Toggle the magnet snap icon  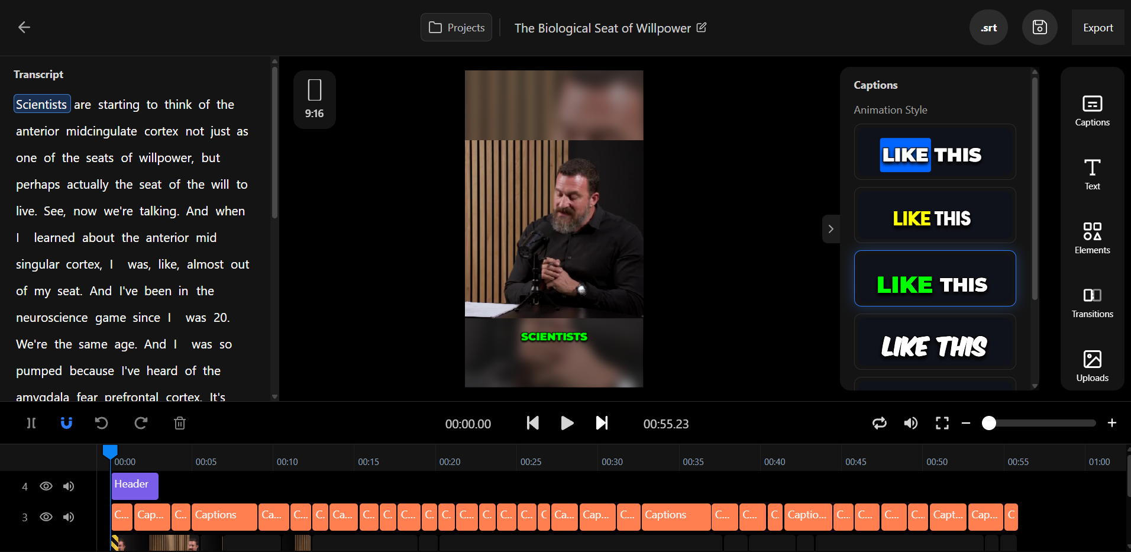point(66,423)
